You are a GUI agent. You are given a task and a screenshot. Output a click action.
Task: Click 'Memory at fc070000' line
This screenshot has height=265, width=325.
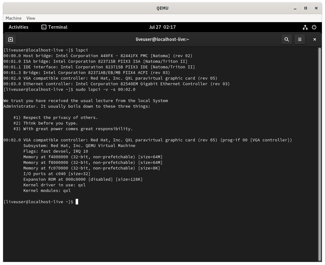click(92, 168)
